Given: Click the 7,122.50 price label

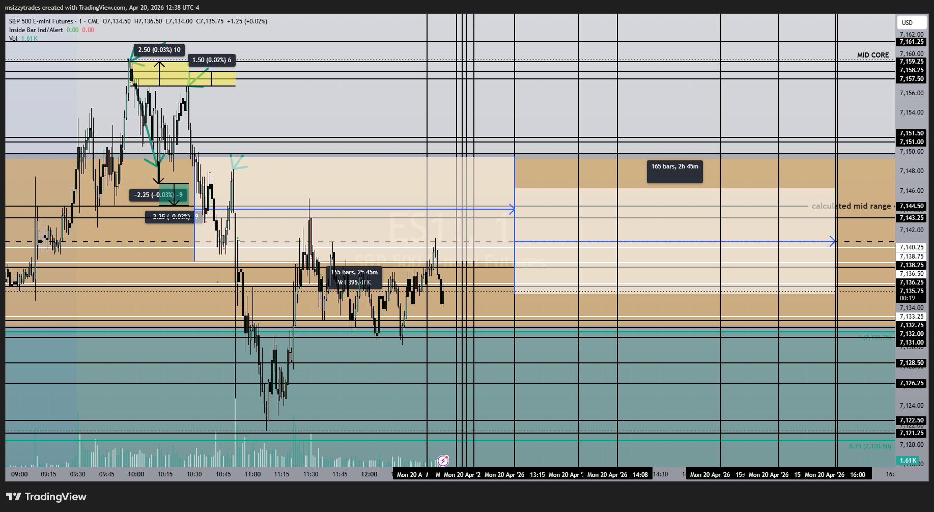Looking at the screenshot, I should 912,420.
